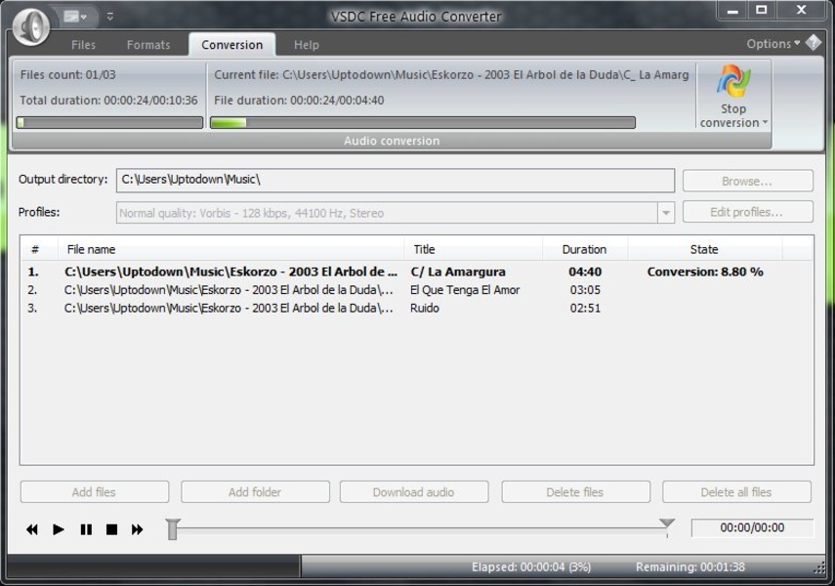Open the speaker application menu button
835x586 pixels.
pyautogui.click(x=31, y=25)
